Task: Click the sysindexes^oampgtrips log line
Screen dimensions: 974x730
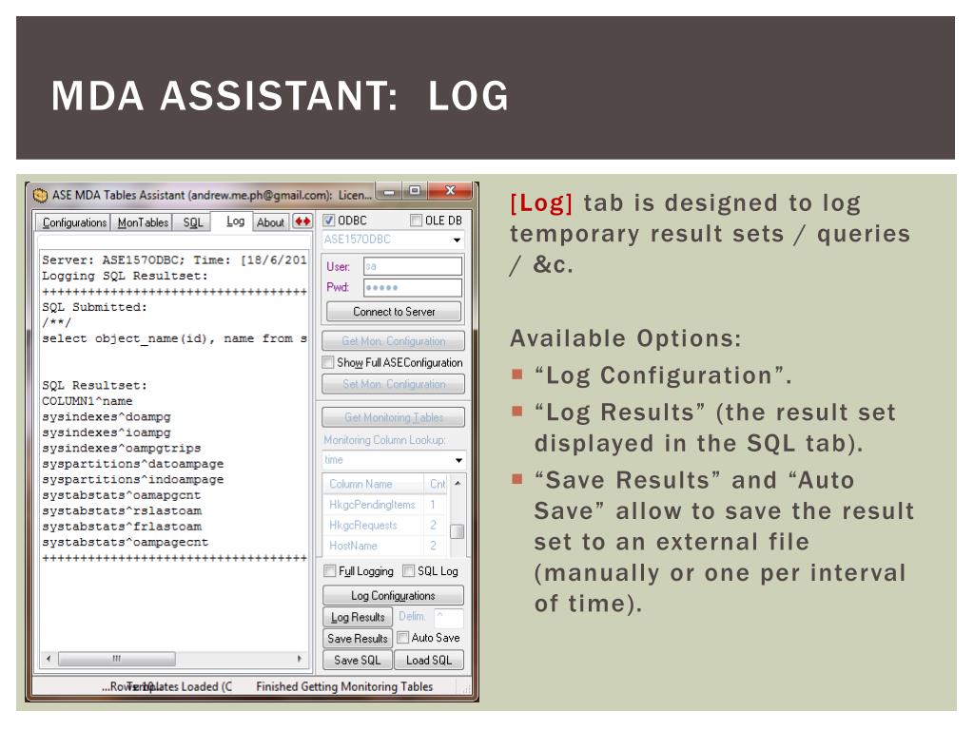Action: point(121,448)
